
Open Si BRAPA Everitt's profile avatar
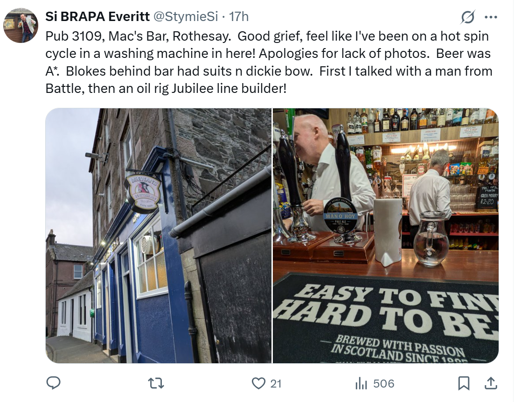[x=21, y=25]
